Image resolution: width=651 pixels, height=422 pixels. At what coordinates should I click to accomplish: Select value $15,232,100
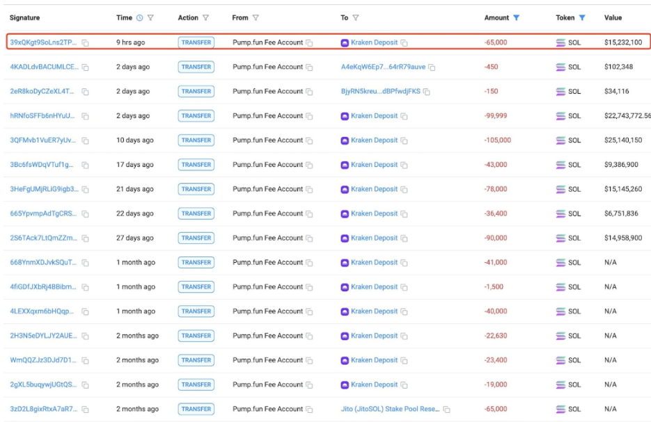(x=622, y=42)
